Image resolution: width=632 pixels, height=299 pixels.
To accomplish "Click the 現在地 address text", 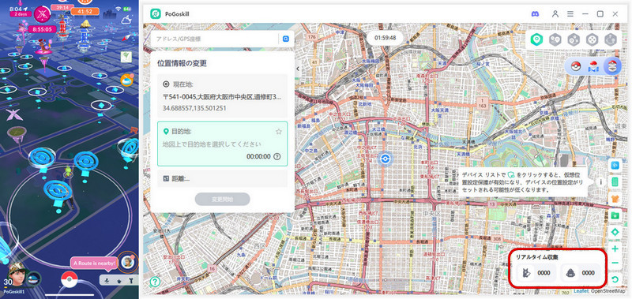I will [x=222, y=97].
